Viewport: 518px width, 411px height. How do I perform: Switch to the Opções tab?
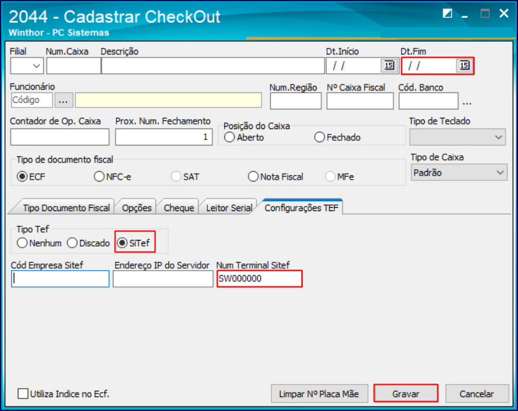tap(136, 208)
